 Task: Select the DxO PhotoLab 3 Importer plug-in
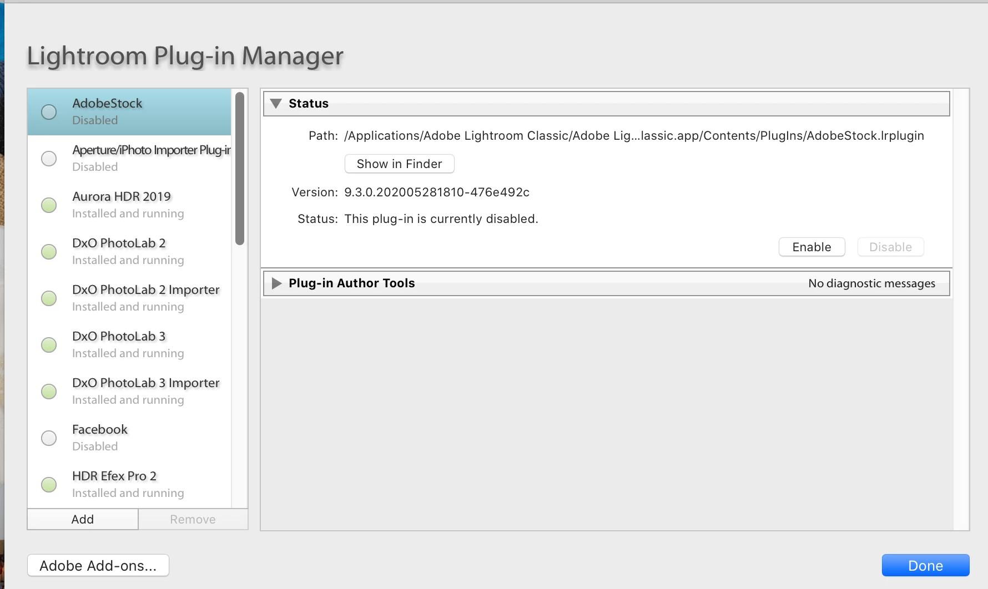pos(129,392)
